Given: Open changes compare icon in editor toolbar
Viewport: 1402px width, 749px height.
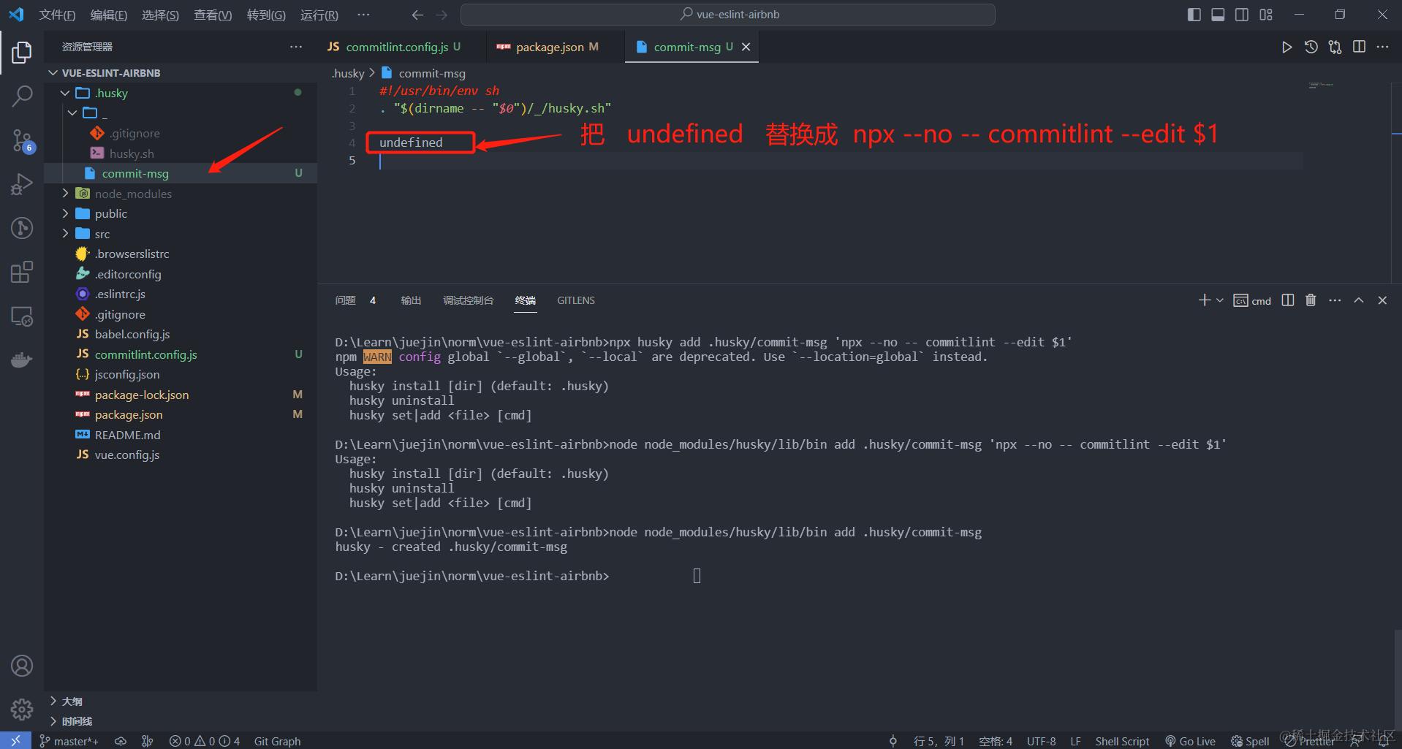Looking at the screenshot, I should [x=1335, y=47].
